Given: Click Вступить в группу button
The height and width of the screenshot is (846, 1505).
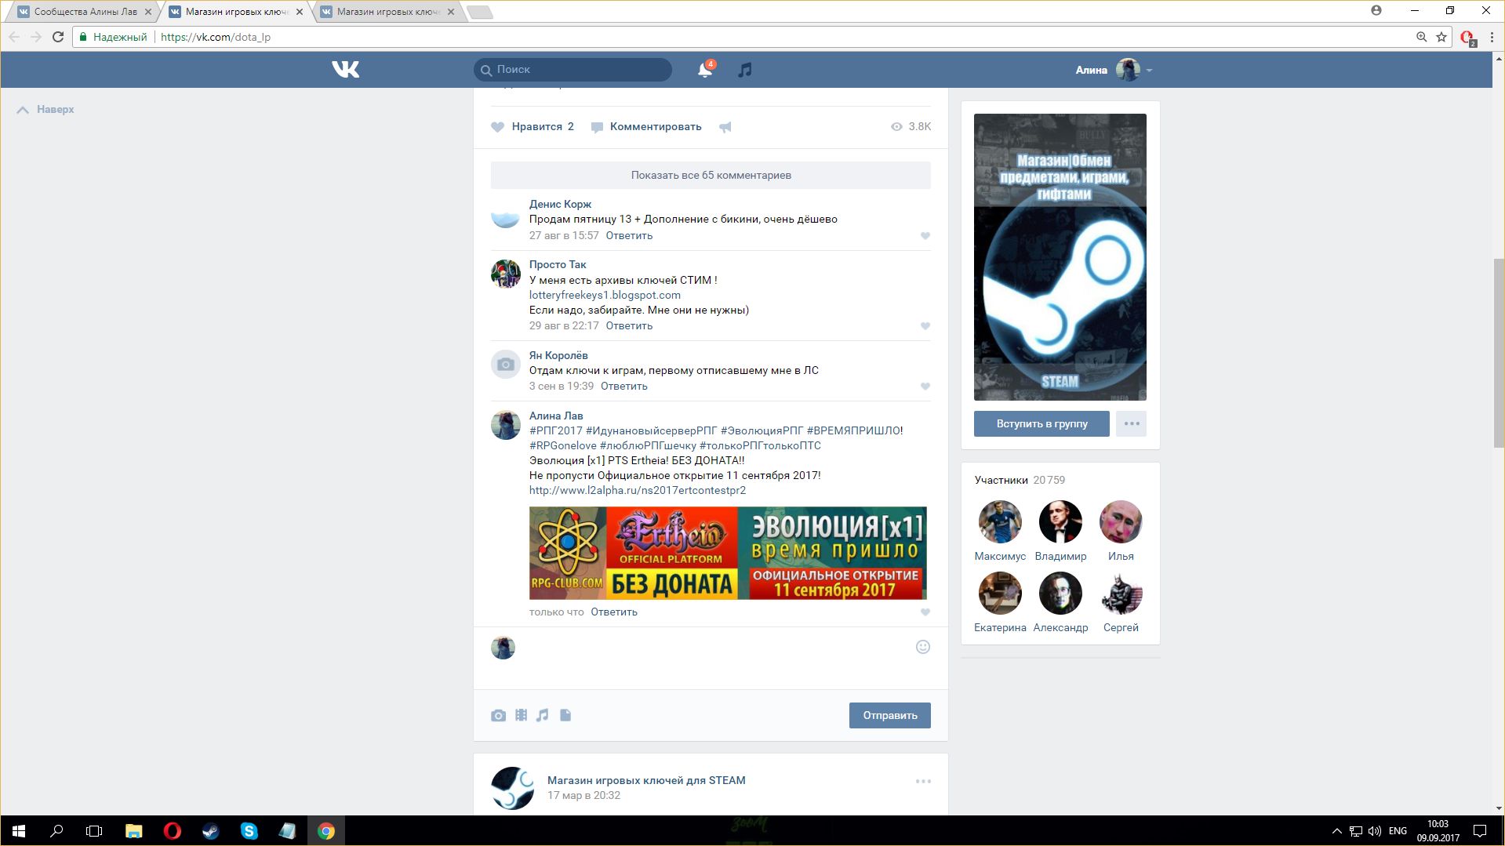Looking at the screenshot, I should (1042, 423).
